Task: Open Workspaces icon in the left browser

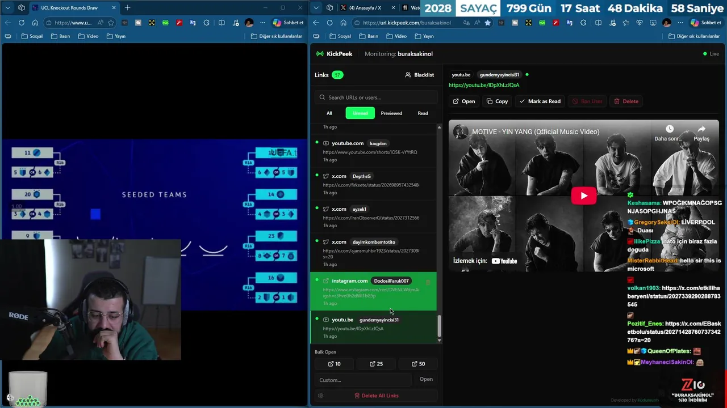Action: [22, 8]
